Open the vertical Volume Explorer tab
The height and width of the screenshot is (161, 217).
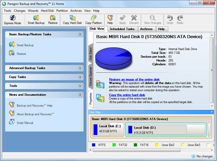click(x=91, y=76)
